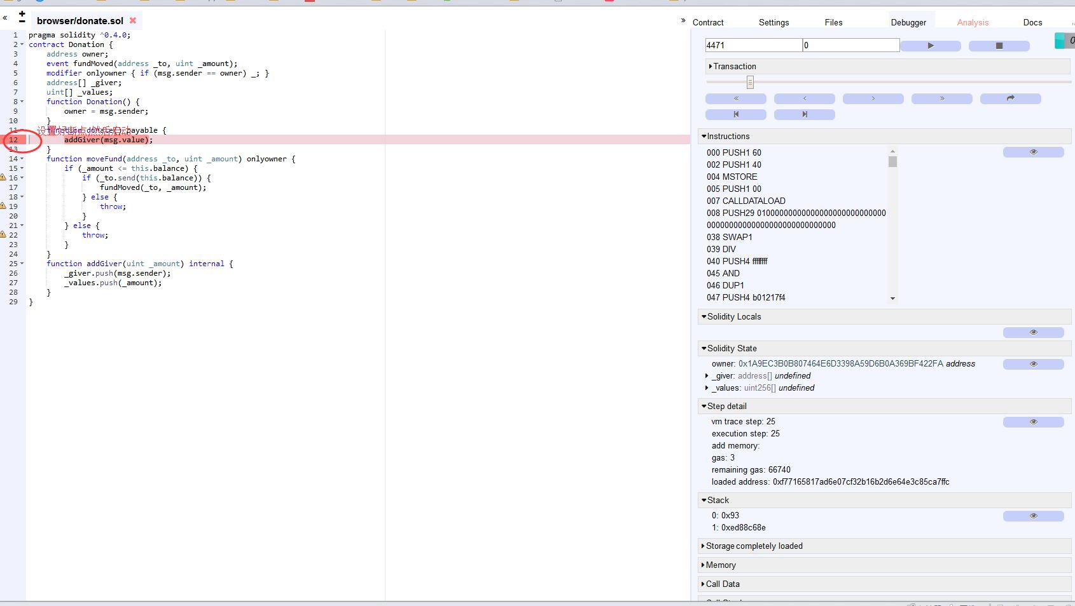
Task: Collapse the Stack section
Action: coord(885,500)
